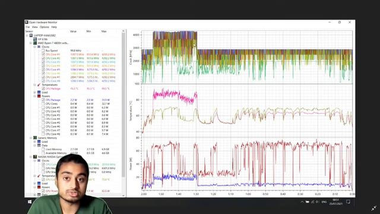
Task: Select the 'Used Memory' row label
Action: coord(53,149)
